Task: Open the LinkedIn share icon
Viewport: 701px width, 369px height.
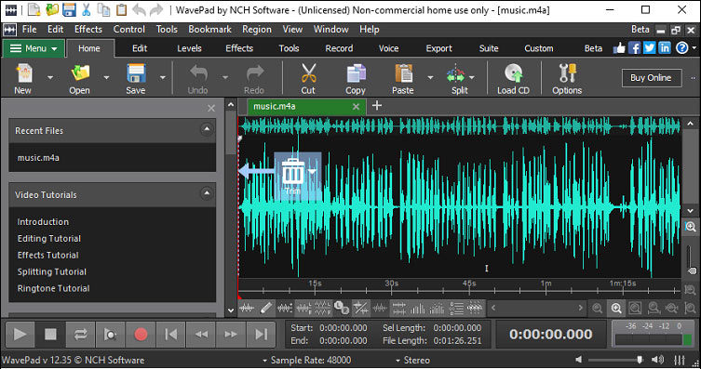Action: tap(665, 47)
